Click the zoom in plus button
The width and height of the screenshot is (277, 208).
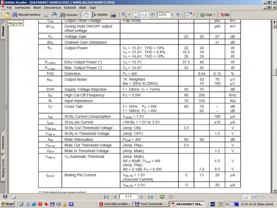tap(178, 15)
